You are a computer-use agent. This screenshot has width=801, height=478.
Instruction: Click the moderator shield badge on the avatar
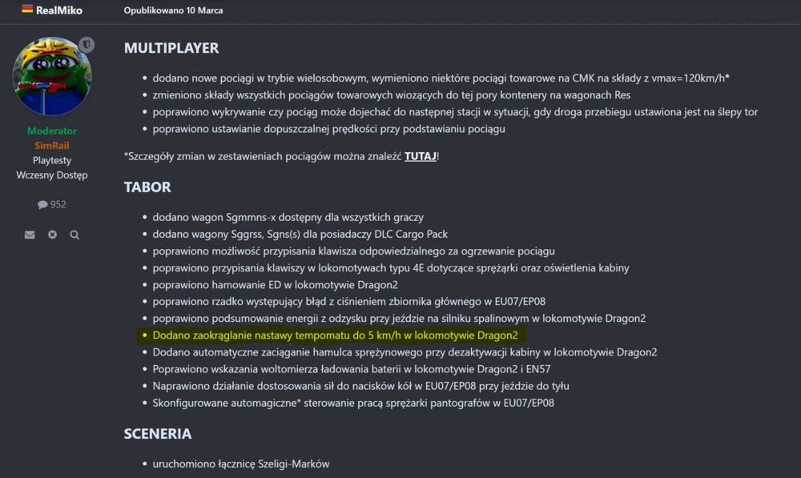pyautogui.click(x=87, y=45)
